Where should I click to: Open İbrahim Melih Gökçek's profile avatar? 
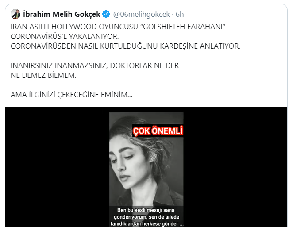point(15,14)
